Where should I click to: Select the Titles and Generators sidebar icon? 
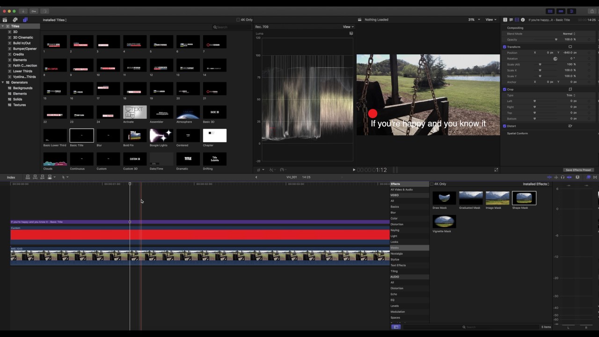[x=25, y=20]
